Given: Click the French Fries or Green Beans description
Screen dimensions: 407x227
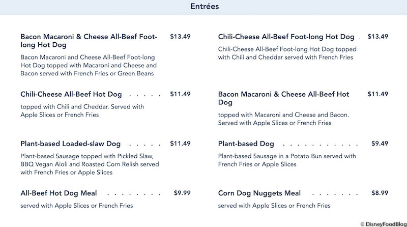Looking at the screenshot, I should coord(88,65).
